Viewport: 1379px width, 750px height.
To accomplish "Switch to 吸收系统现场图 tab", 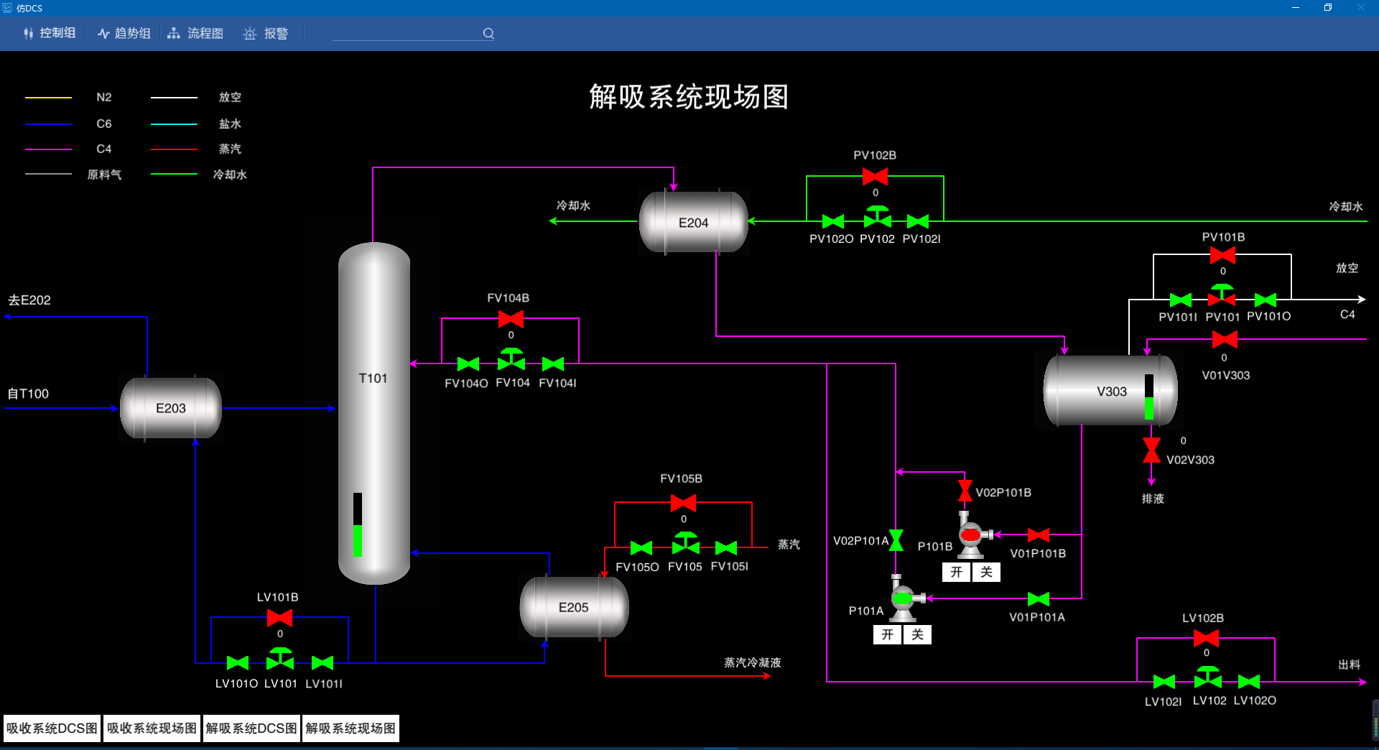I will point(152,728).
